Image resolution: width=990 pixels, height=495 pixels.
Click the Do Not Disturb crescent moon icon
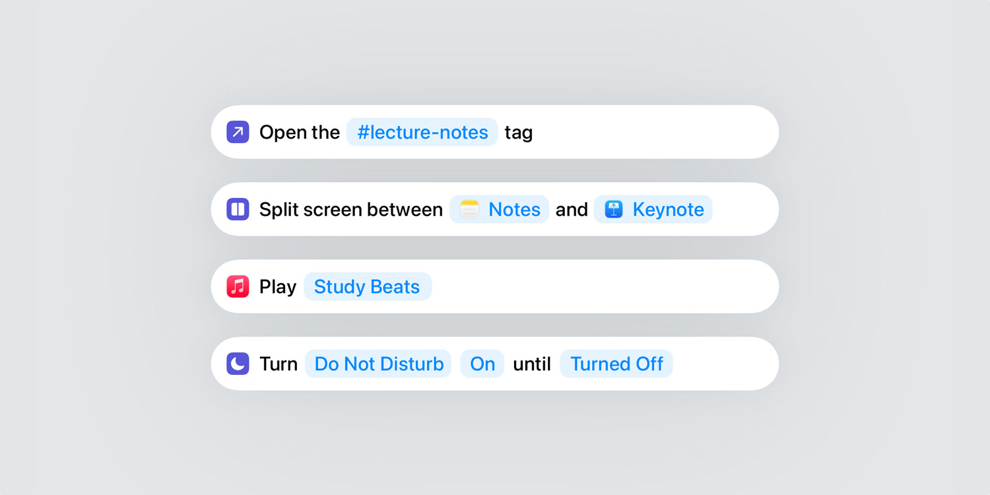tap(237, 364)
